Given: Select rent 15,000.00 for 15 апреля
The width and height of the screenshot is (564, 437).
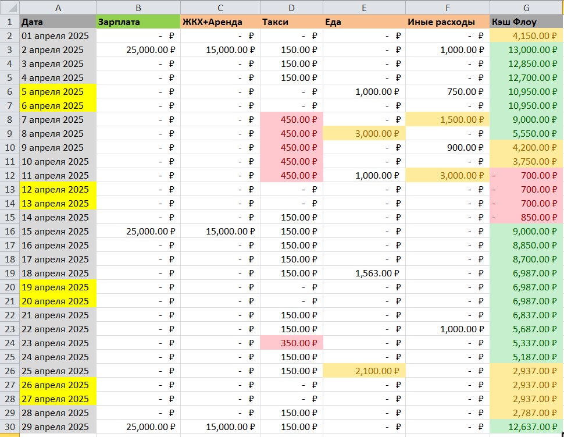Looking at the screenshot, I should 220,231.
